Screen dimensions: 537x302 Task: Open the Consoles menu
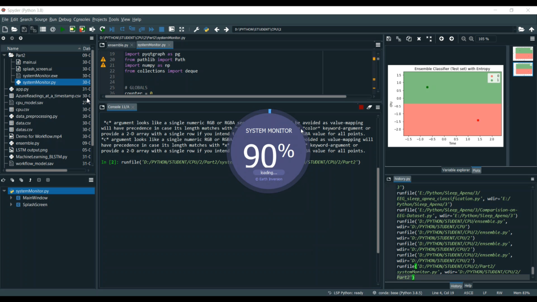(82, 19)
